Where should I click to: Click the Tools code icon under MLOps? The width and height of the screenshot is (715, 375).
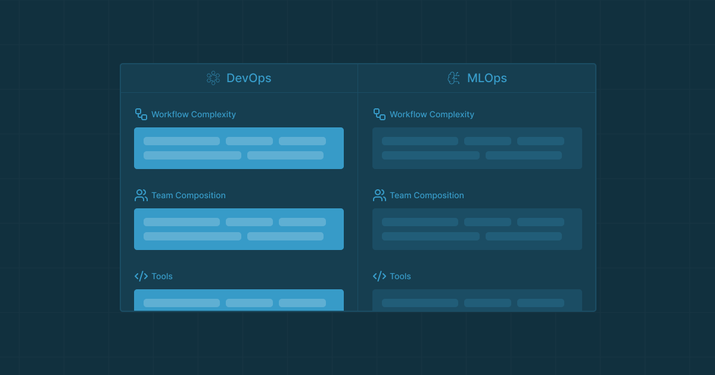point(380,276)
